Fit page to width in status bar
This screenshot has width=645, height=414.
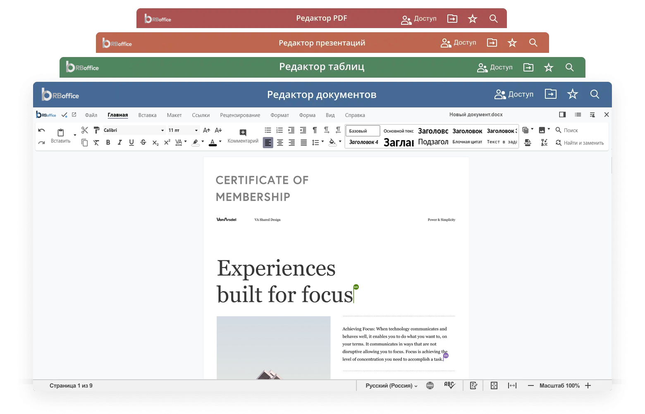tap(512, 385)
